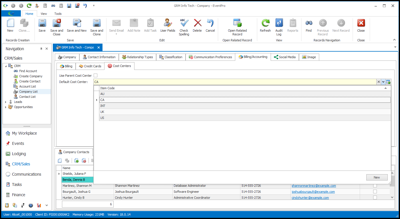Open the shannonmartinez@example.com email link

(x=313, y=186)
